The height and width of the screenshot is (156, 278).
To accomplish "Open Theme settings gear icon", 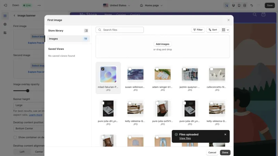I will click(5, 24).
